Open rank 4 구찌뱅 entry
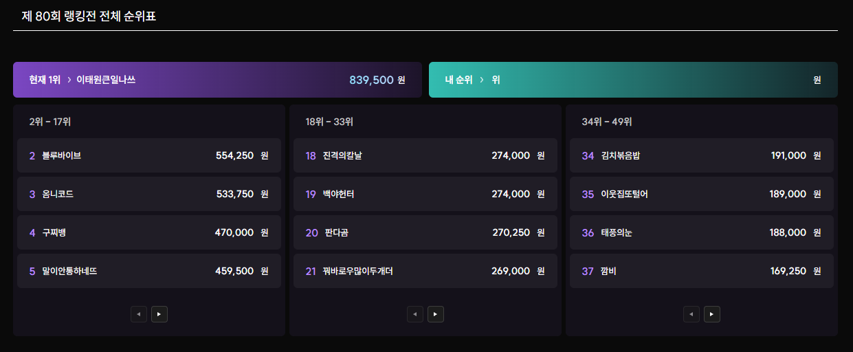 click(149, 232)
